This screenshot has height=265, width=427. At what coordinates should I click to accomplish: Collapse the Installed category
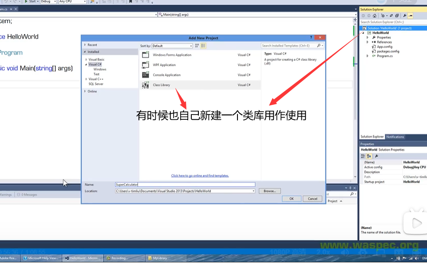tap(85, 52)
